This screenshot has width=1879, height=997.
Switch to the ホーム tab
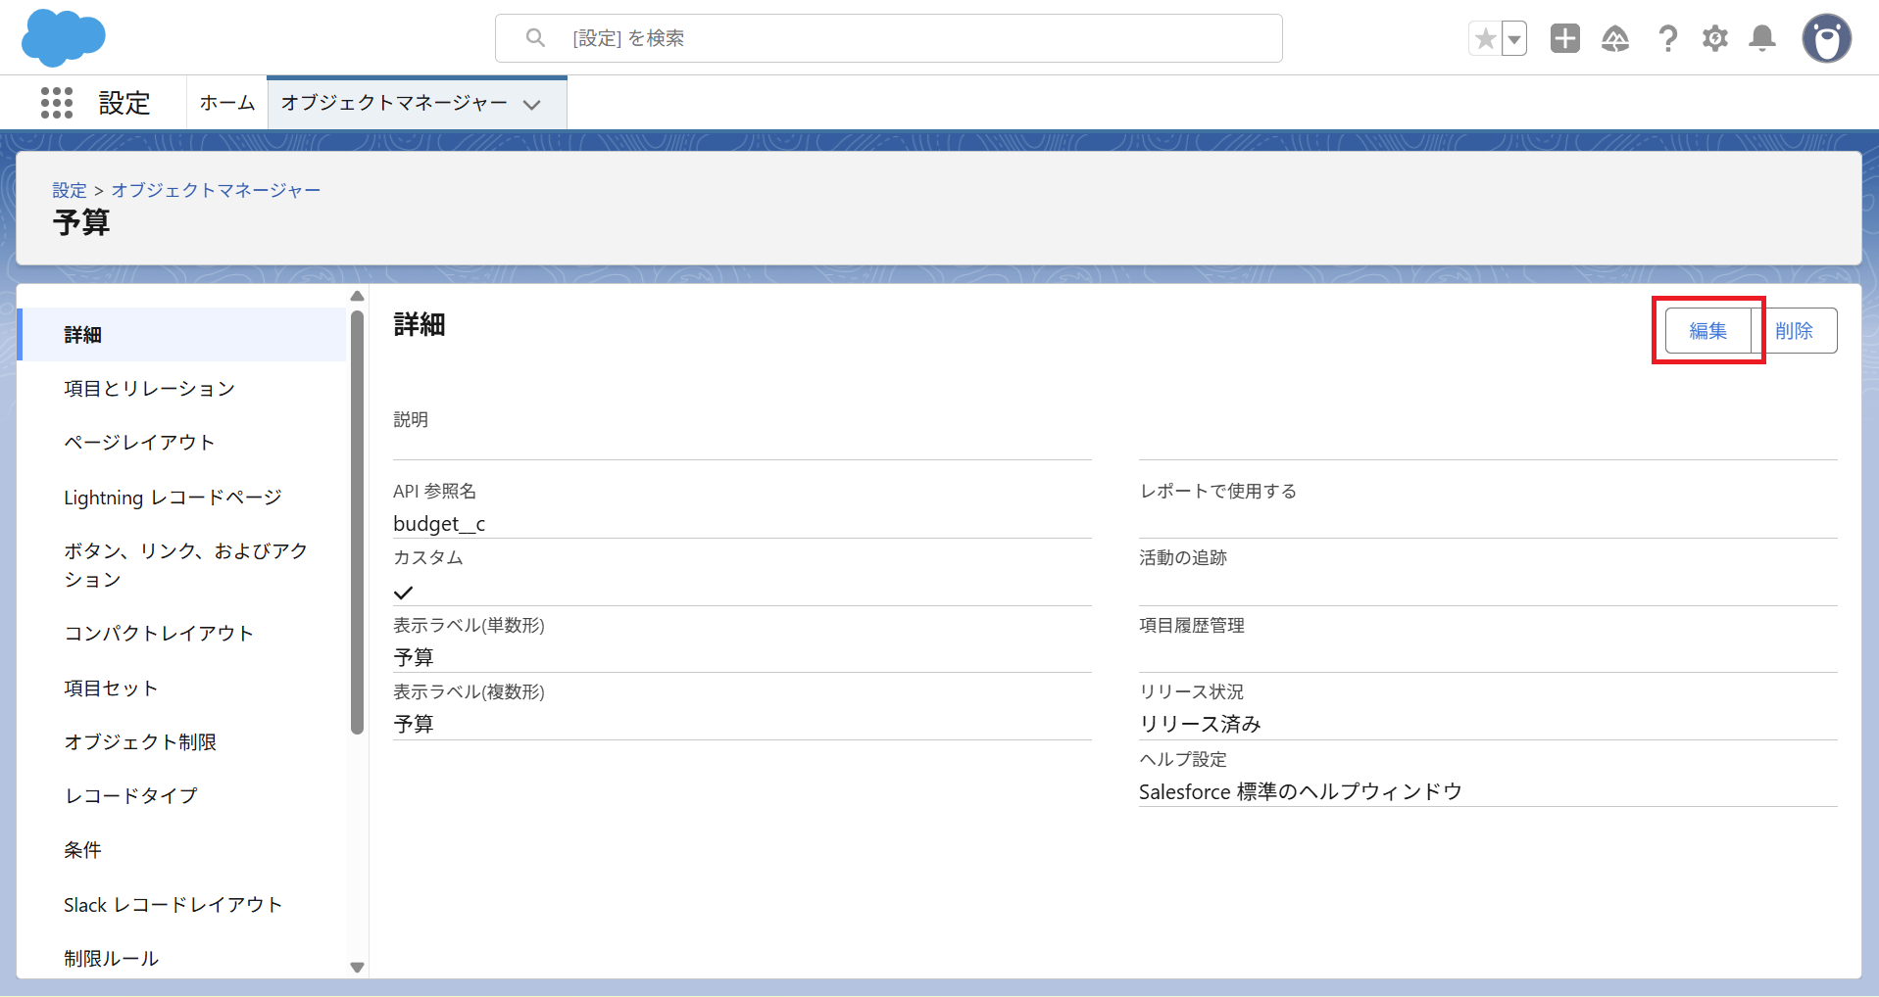coord(226,103)
